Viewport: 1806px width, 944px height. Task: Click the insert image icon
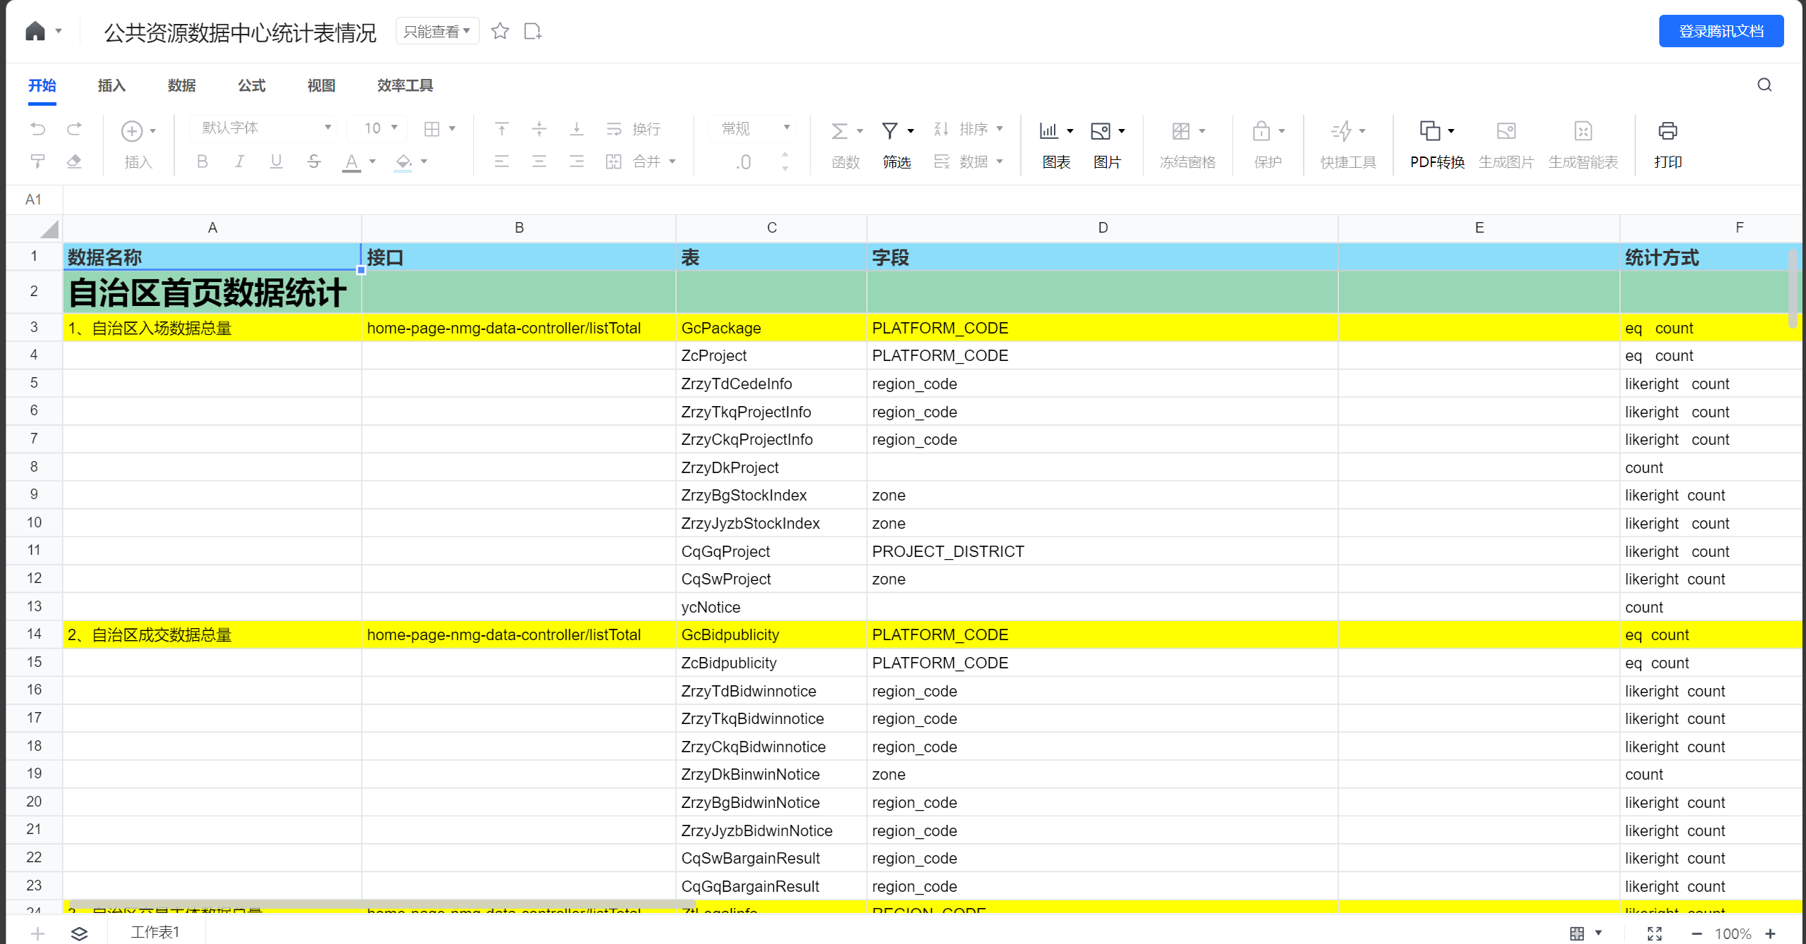pyautogui.click(x=1101, y=131)
